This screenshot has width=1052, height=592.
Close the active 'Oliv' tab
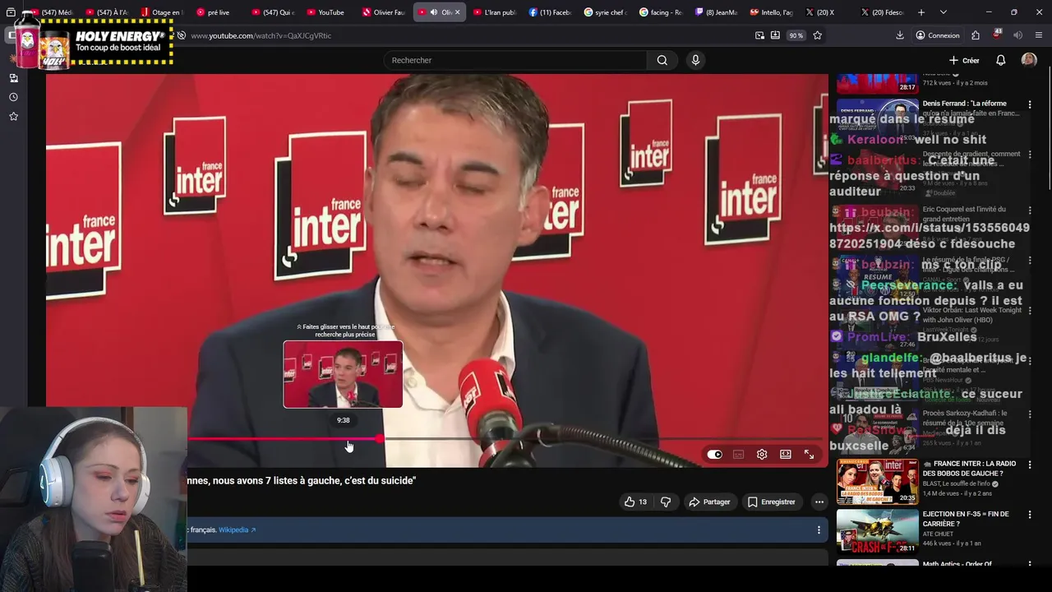point(458,12)
